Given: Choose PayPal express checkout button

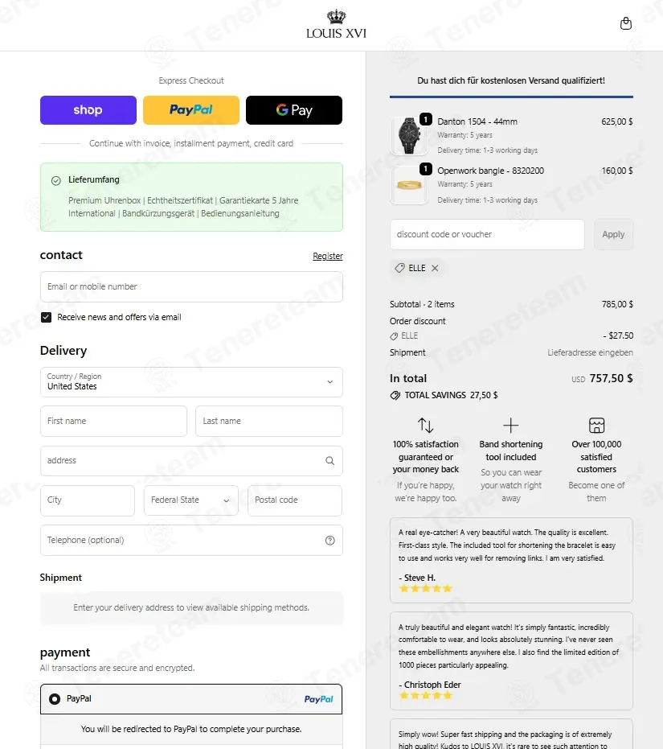Looking at the screenshot, I should pos(191,110).
